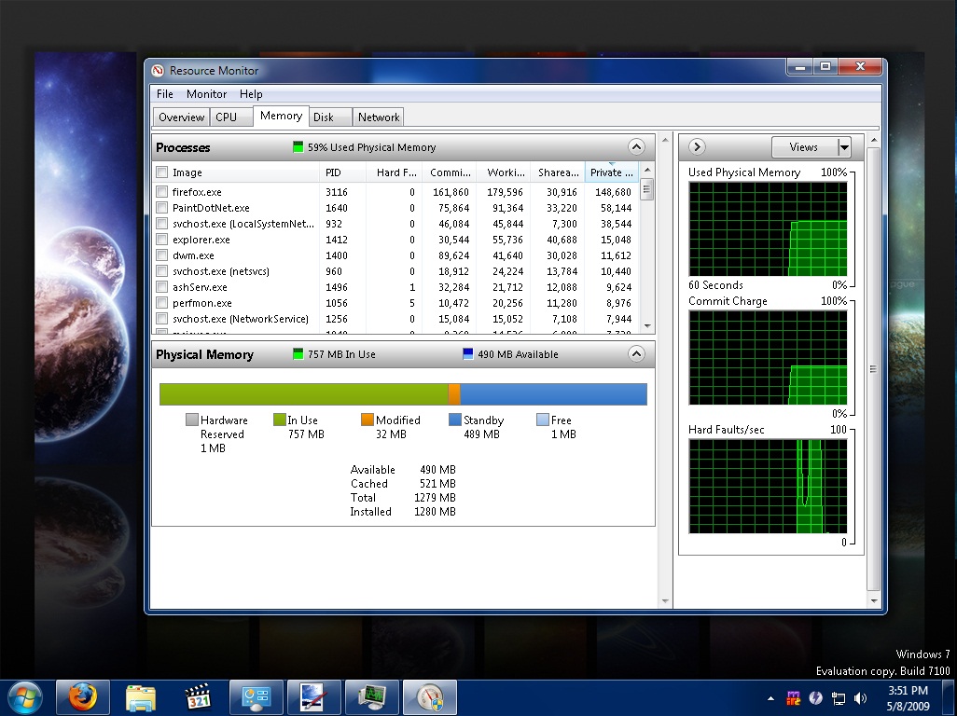Sort by Sharea... column header
Screen dimensions: 957x716
pos(558,172)
